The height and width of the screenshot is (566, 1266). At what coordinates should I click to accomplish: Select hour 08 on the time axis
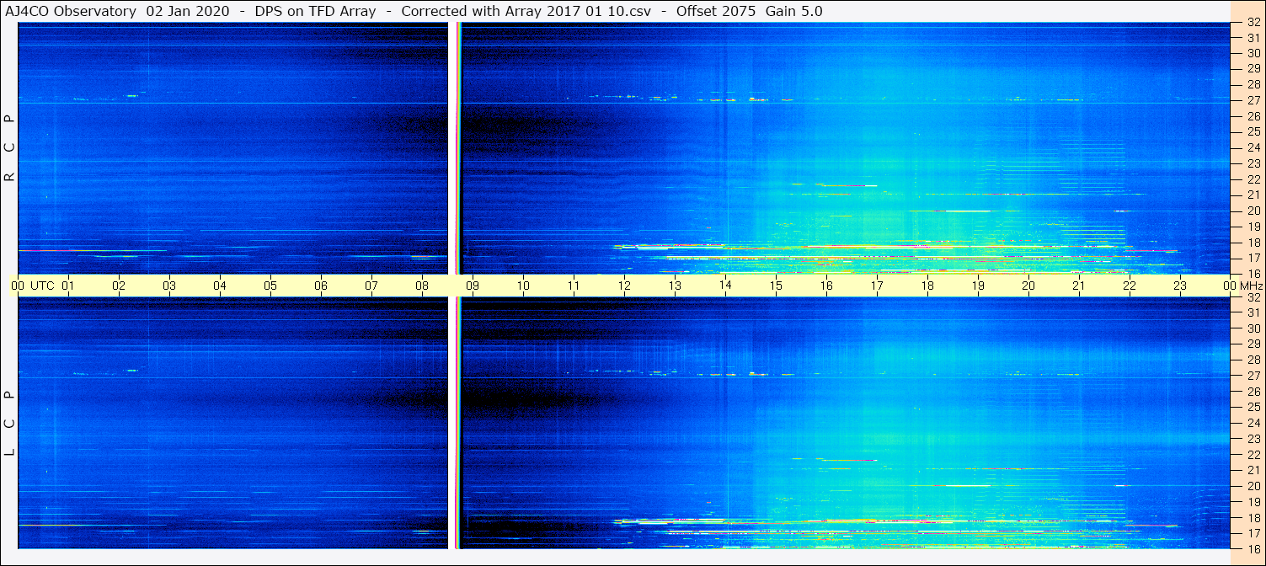click(422, 286)
